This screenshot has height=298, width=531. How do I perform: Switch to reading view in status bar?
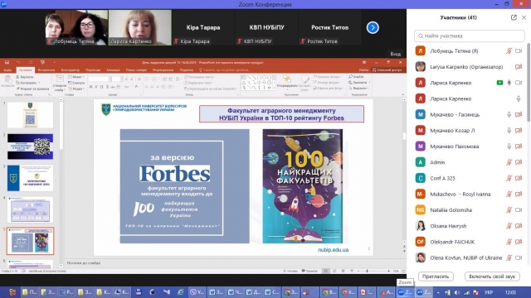[343, 271]
